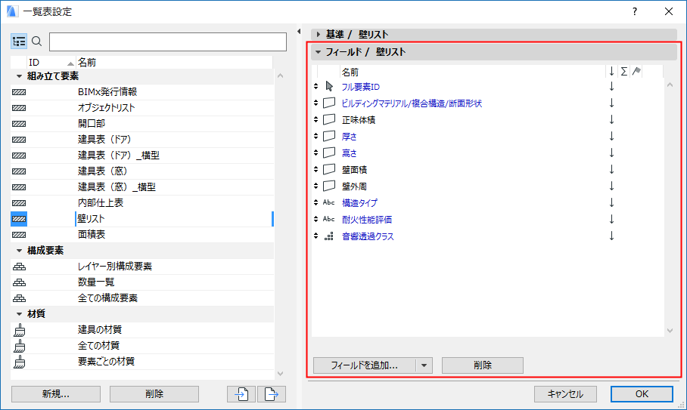Click the scheme list scroll down arrow
The width and height of the screenshot is (687, 410).
(x=281, y=374)
